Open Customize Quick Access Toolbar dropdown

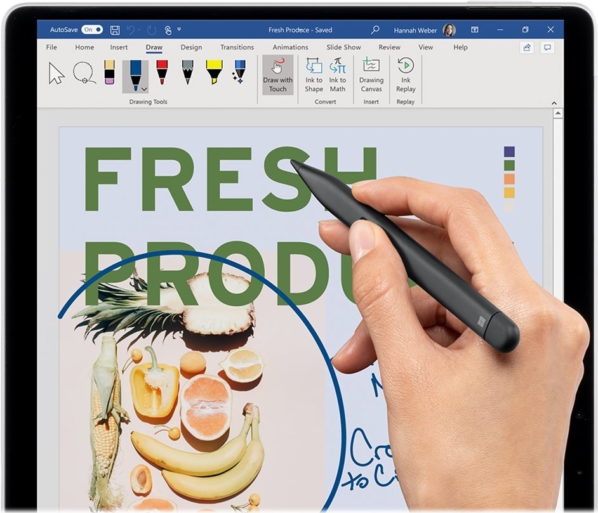click(x=179, y=30)
